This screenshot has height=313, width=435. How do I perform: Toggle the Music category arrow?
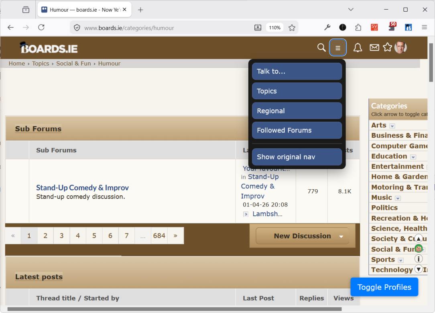[398, 198]
